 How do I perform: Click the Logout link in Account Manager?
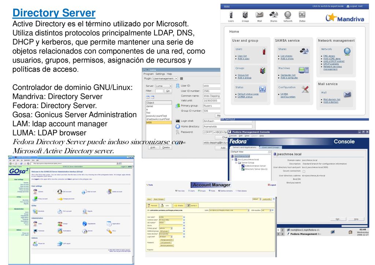(x=272, y=185)
